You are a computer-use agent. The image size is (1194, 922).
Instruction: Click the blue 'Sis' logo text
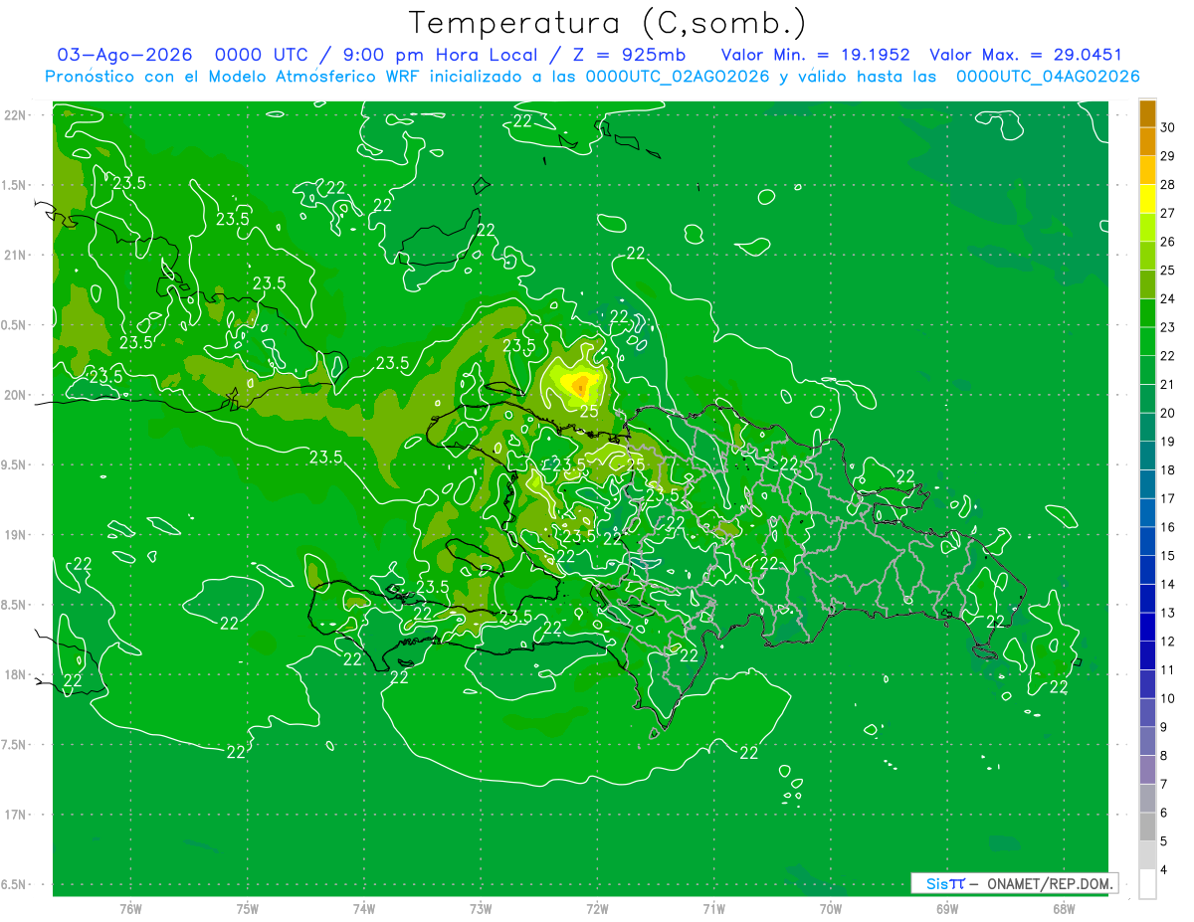[936, 883]
